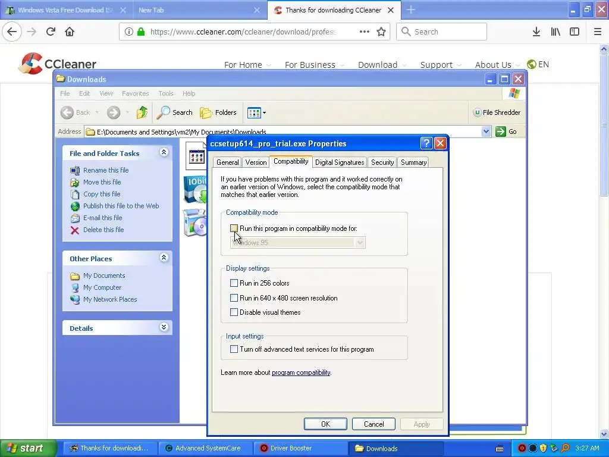The height and width of the screenshot is (457, 609).
Task: Click the help question mark in Properties dialog
Action: click(x=426, y=143)
